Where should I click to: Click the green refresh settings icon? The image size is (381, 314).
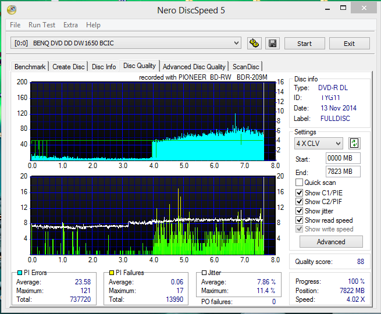point(354,143)
